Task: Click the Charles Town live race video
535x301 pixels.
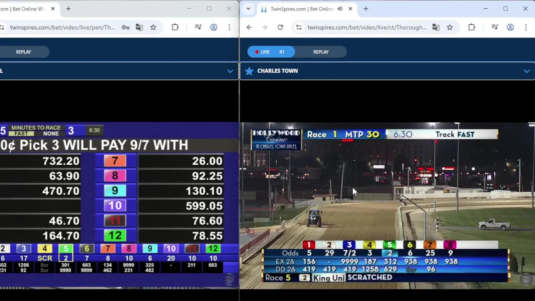Action: pos(387,205)
